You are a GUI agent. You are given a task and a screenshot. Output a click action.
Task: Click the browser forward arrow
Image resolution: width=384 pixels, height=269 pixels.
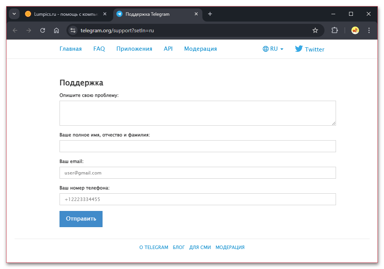pyautogui.click(x=29, y=30)
